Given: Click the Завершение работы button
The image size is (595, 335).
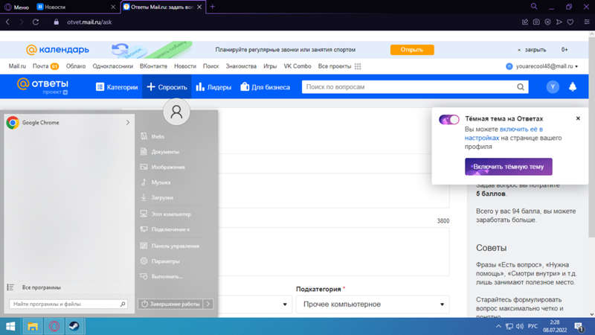Looking at the screenshot, I should (x=171, y=304).
